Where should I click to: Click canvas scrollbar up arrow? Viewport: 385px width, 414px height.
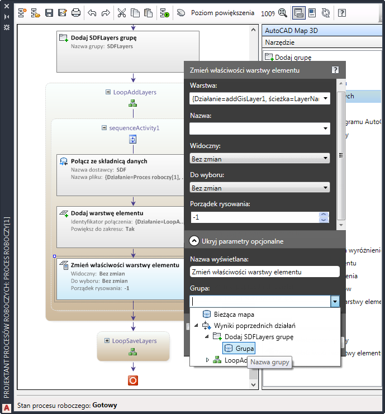253,30
